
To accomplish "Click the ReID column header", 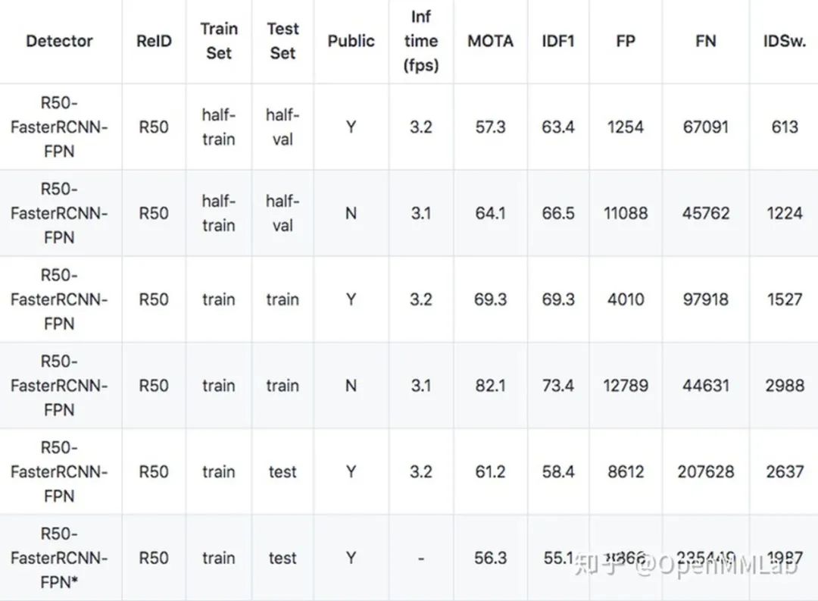I will [154, 41].
